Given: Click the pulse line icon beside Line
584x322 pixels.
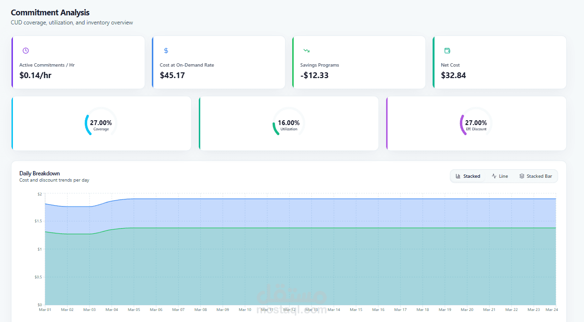Looking at the screenshot, I should [494, 176].
